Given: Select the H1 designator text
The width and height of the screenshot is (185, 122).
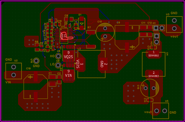Looking at the screenshot, I should pyautogui.click(x=154, y=23).
